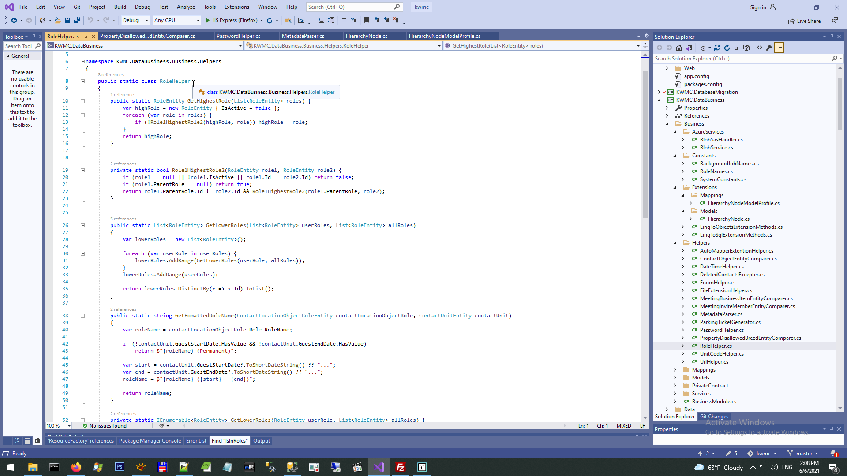Collapse the namespace outlining toggle
847x476 pixels.
point(82,61)
